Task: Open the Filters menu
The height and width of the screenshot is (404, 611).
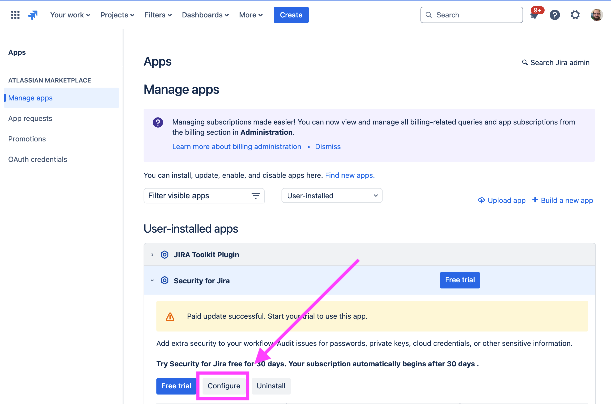Action: point(158,15)
